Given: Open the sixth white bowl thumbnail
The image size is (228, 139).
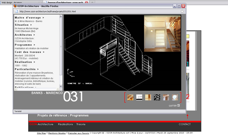Looking at the screenshot, I should 175,97.
